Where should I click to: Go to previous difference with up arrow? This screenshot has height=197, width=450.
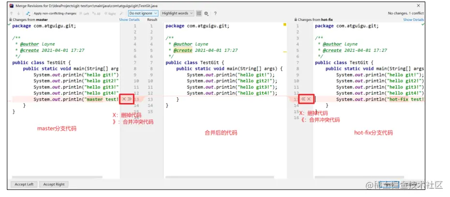point(11,14)
